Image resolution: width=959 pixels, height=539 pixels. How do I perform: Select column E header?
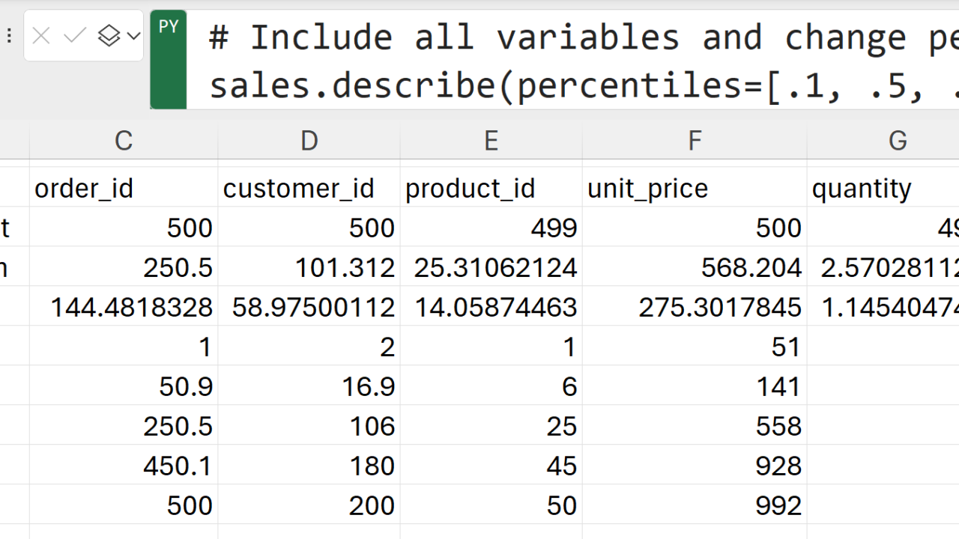(491, 140)
